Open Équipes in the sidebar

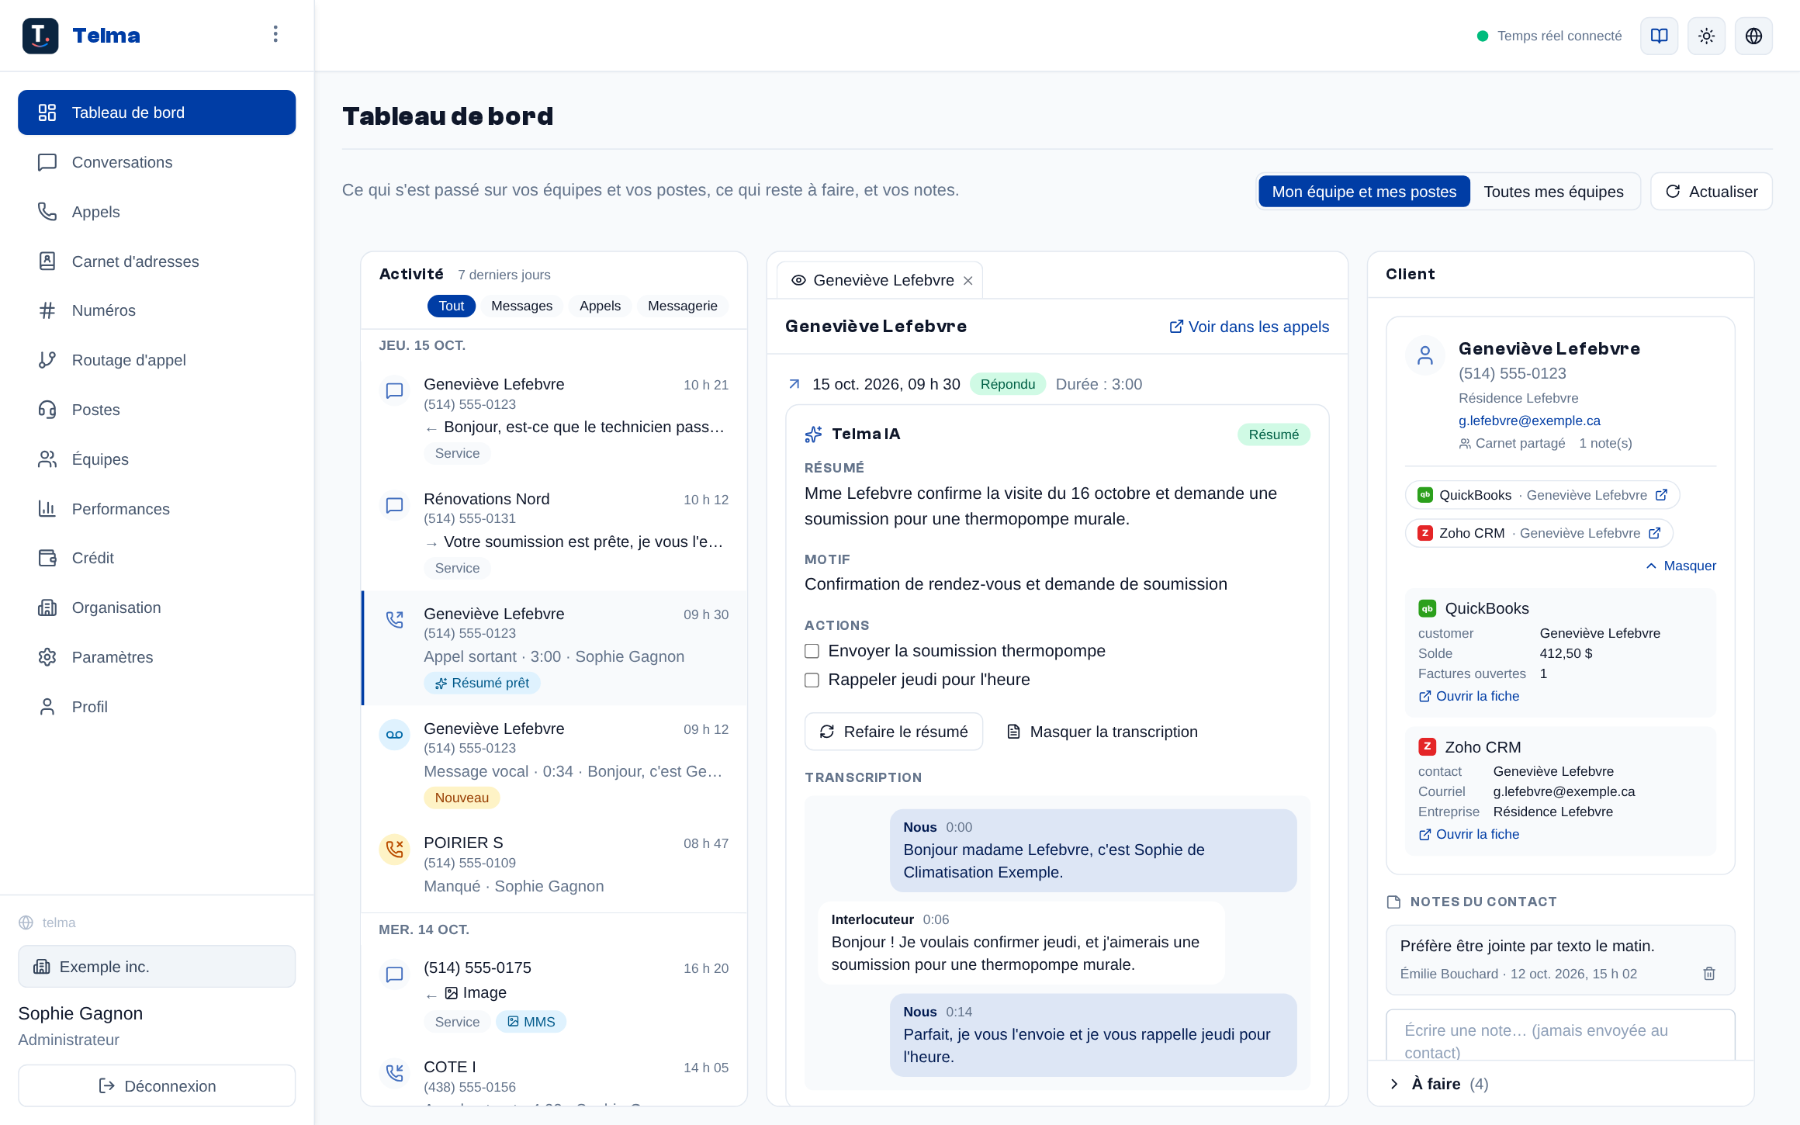point(157,459)
